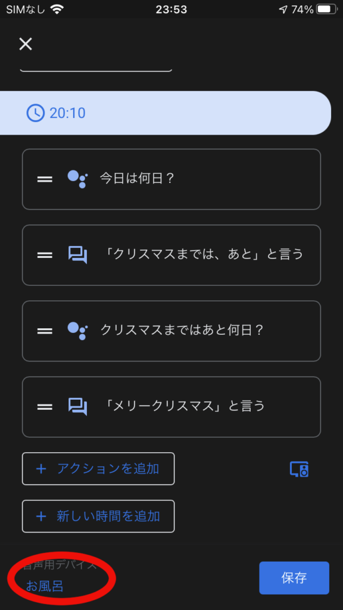This screenshot has height=610, width=343.
Task: Tap the Assistant icon for クリスマスまではあと何日？
Action: pos(77,331)
